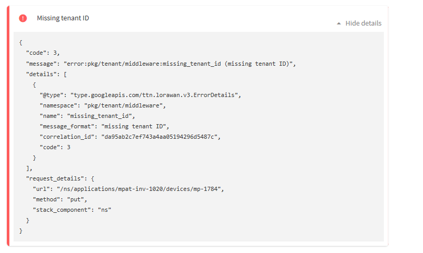
Task: Click the opening brace at top of JSON
Action: (21, 42)
